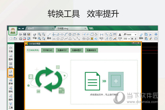
Task: Click the hatch fill pattern icon
Action: [x=92, y=39]
